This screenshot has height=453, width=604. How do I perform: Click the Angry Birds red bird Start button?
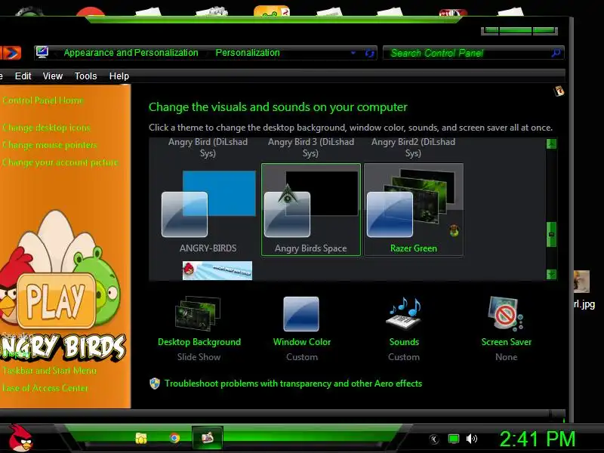tap(21, 439)
